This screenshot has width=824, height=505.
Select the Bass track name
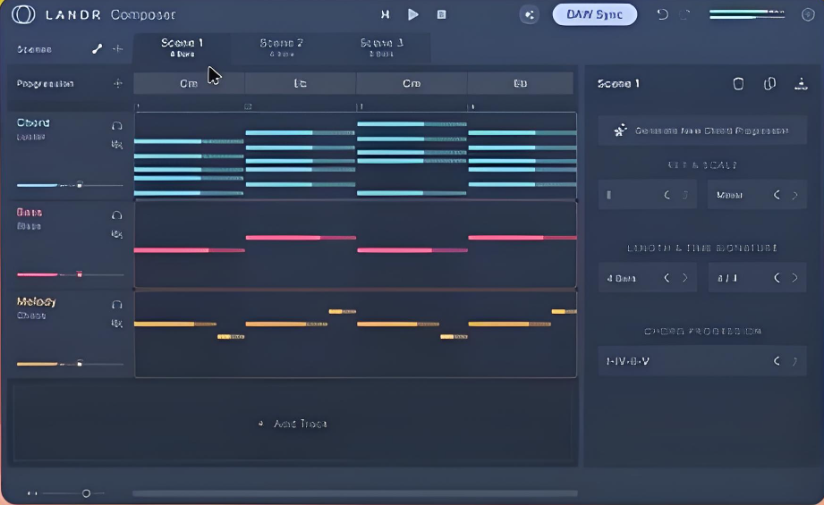click(30, 212)
